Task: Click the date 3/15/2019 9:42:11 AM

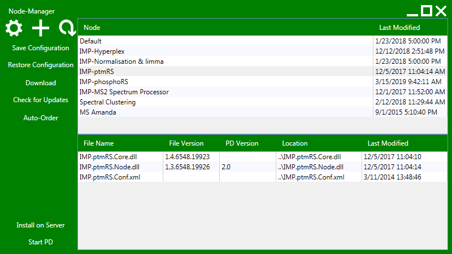Action: tap(408, 82)
